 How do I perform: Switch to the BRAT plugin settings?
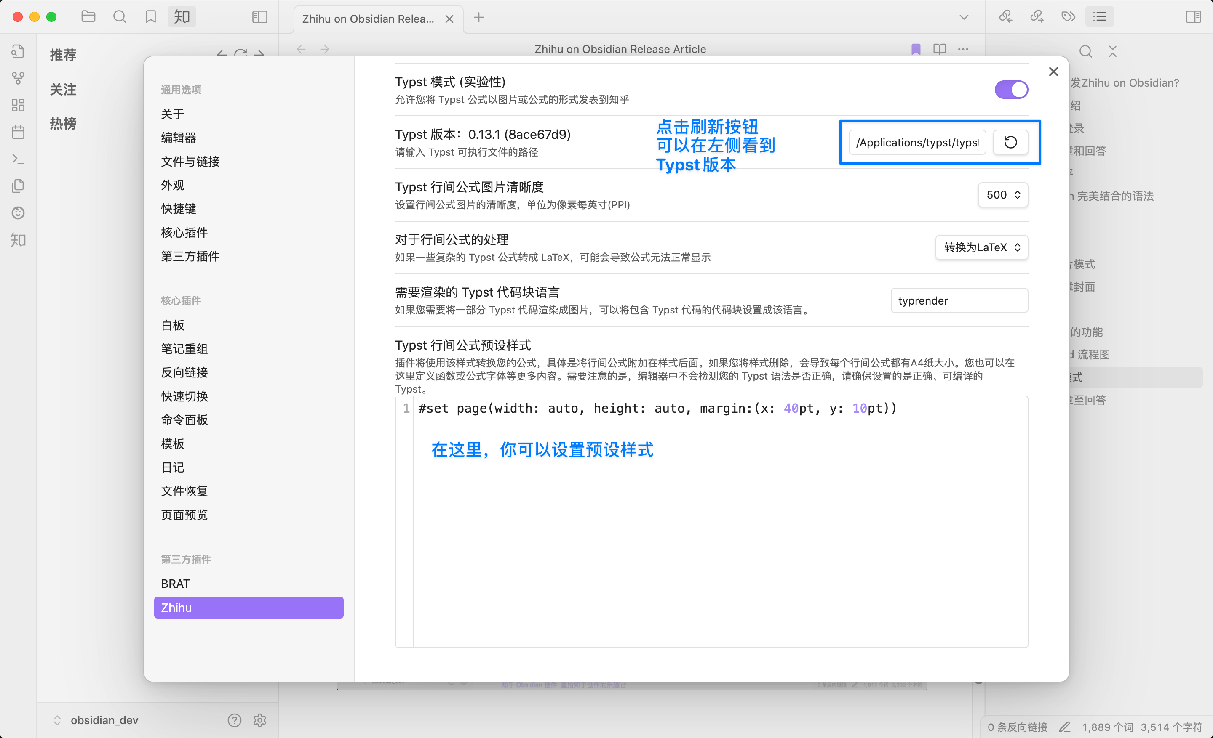click(x=175, y=584)
